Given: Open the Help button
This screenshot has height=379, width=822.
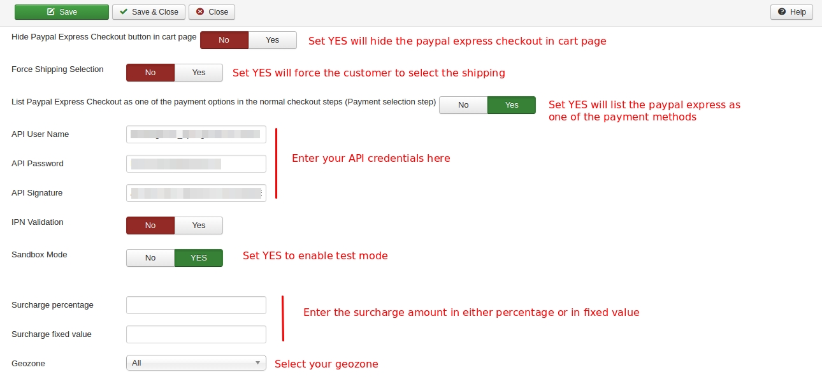Looking at the screenshot, I should click(791, 11).
